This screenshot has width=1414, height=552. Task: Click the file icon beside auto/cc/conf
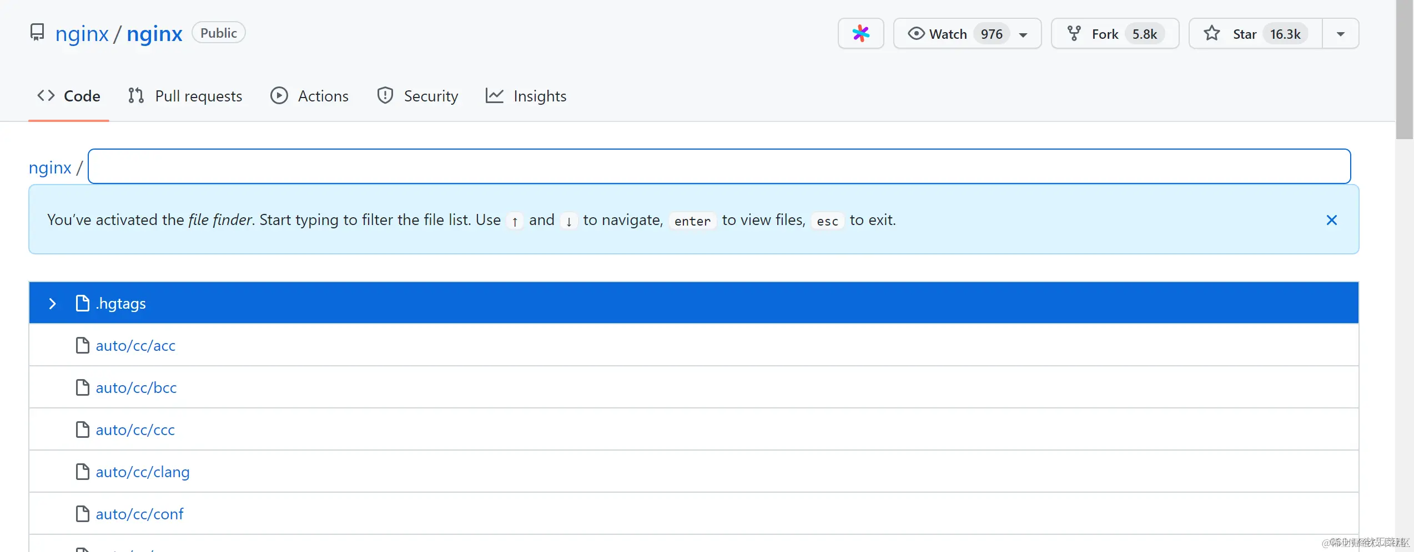82,514
